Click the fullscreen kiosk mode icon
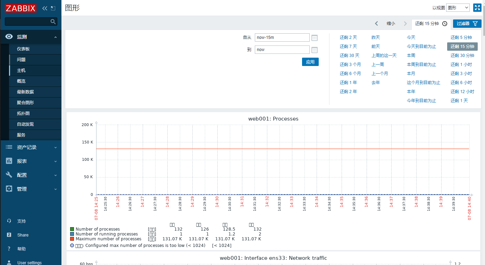 (x=477, y=8)
